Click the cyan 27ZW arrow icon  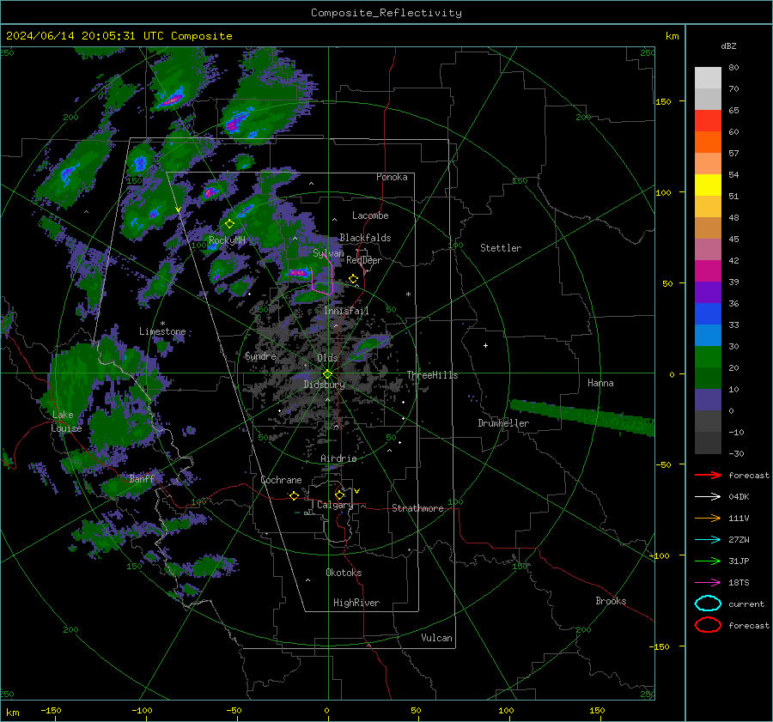point(708,540)
